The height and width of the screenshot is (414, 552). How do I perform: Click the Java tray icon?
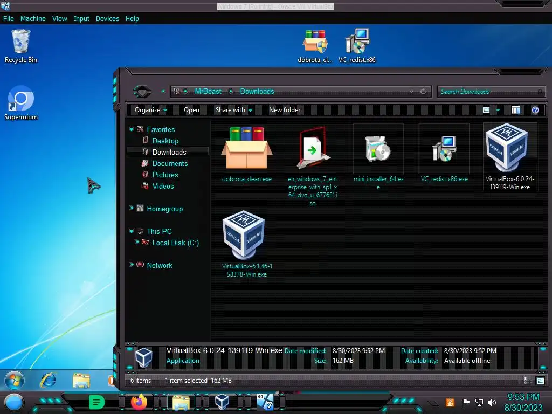coord(450,402)
